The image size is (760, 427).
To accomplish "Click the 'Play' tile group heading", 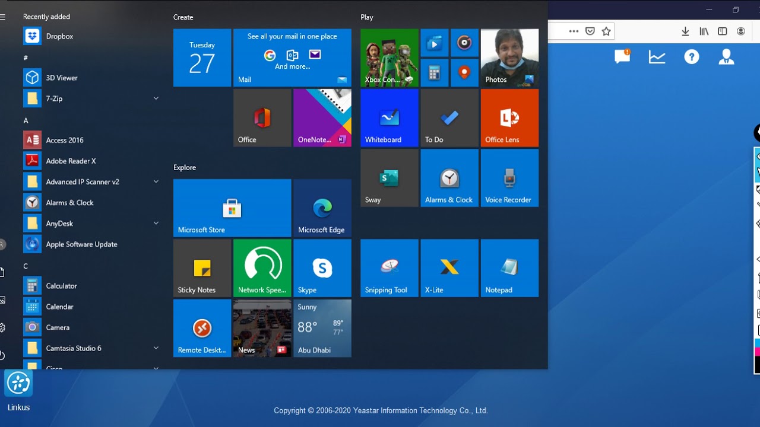I will 367,17.
